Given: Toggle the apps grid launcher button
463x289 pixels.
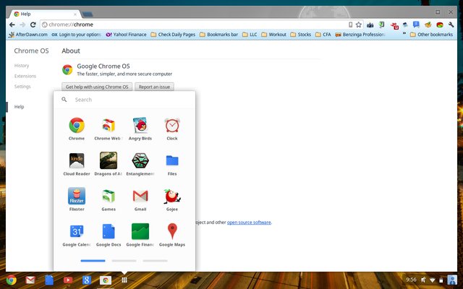Looking at the screenshot, I should click(x=124, y=280).
